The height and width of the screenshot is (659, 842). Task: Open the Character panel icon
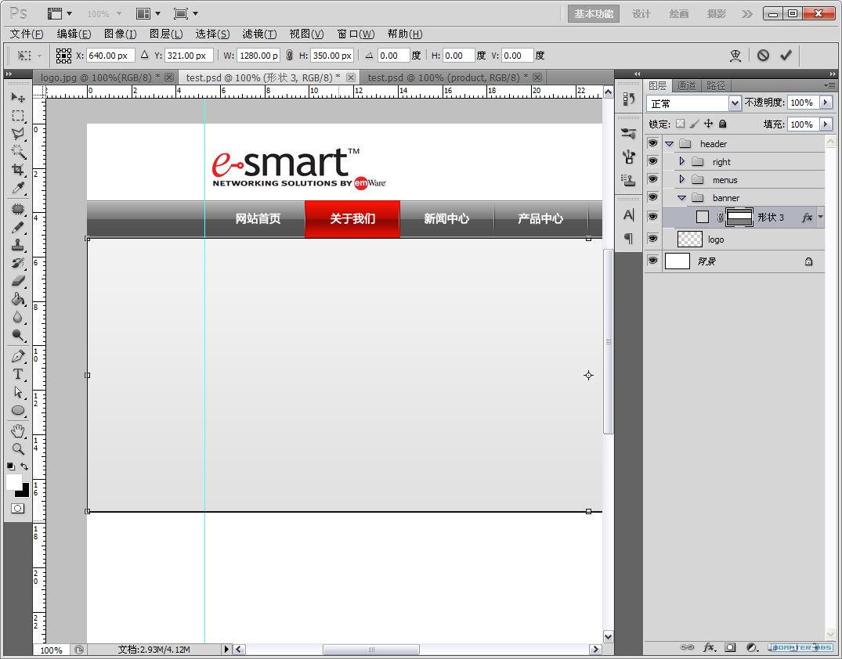click(629, 215)
